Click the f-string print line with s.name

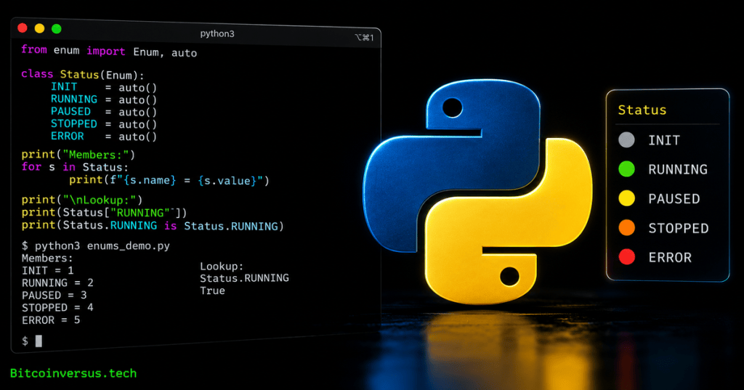coord(169,180)
